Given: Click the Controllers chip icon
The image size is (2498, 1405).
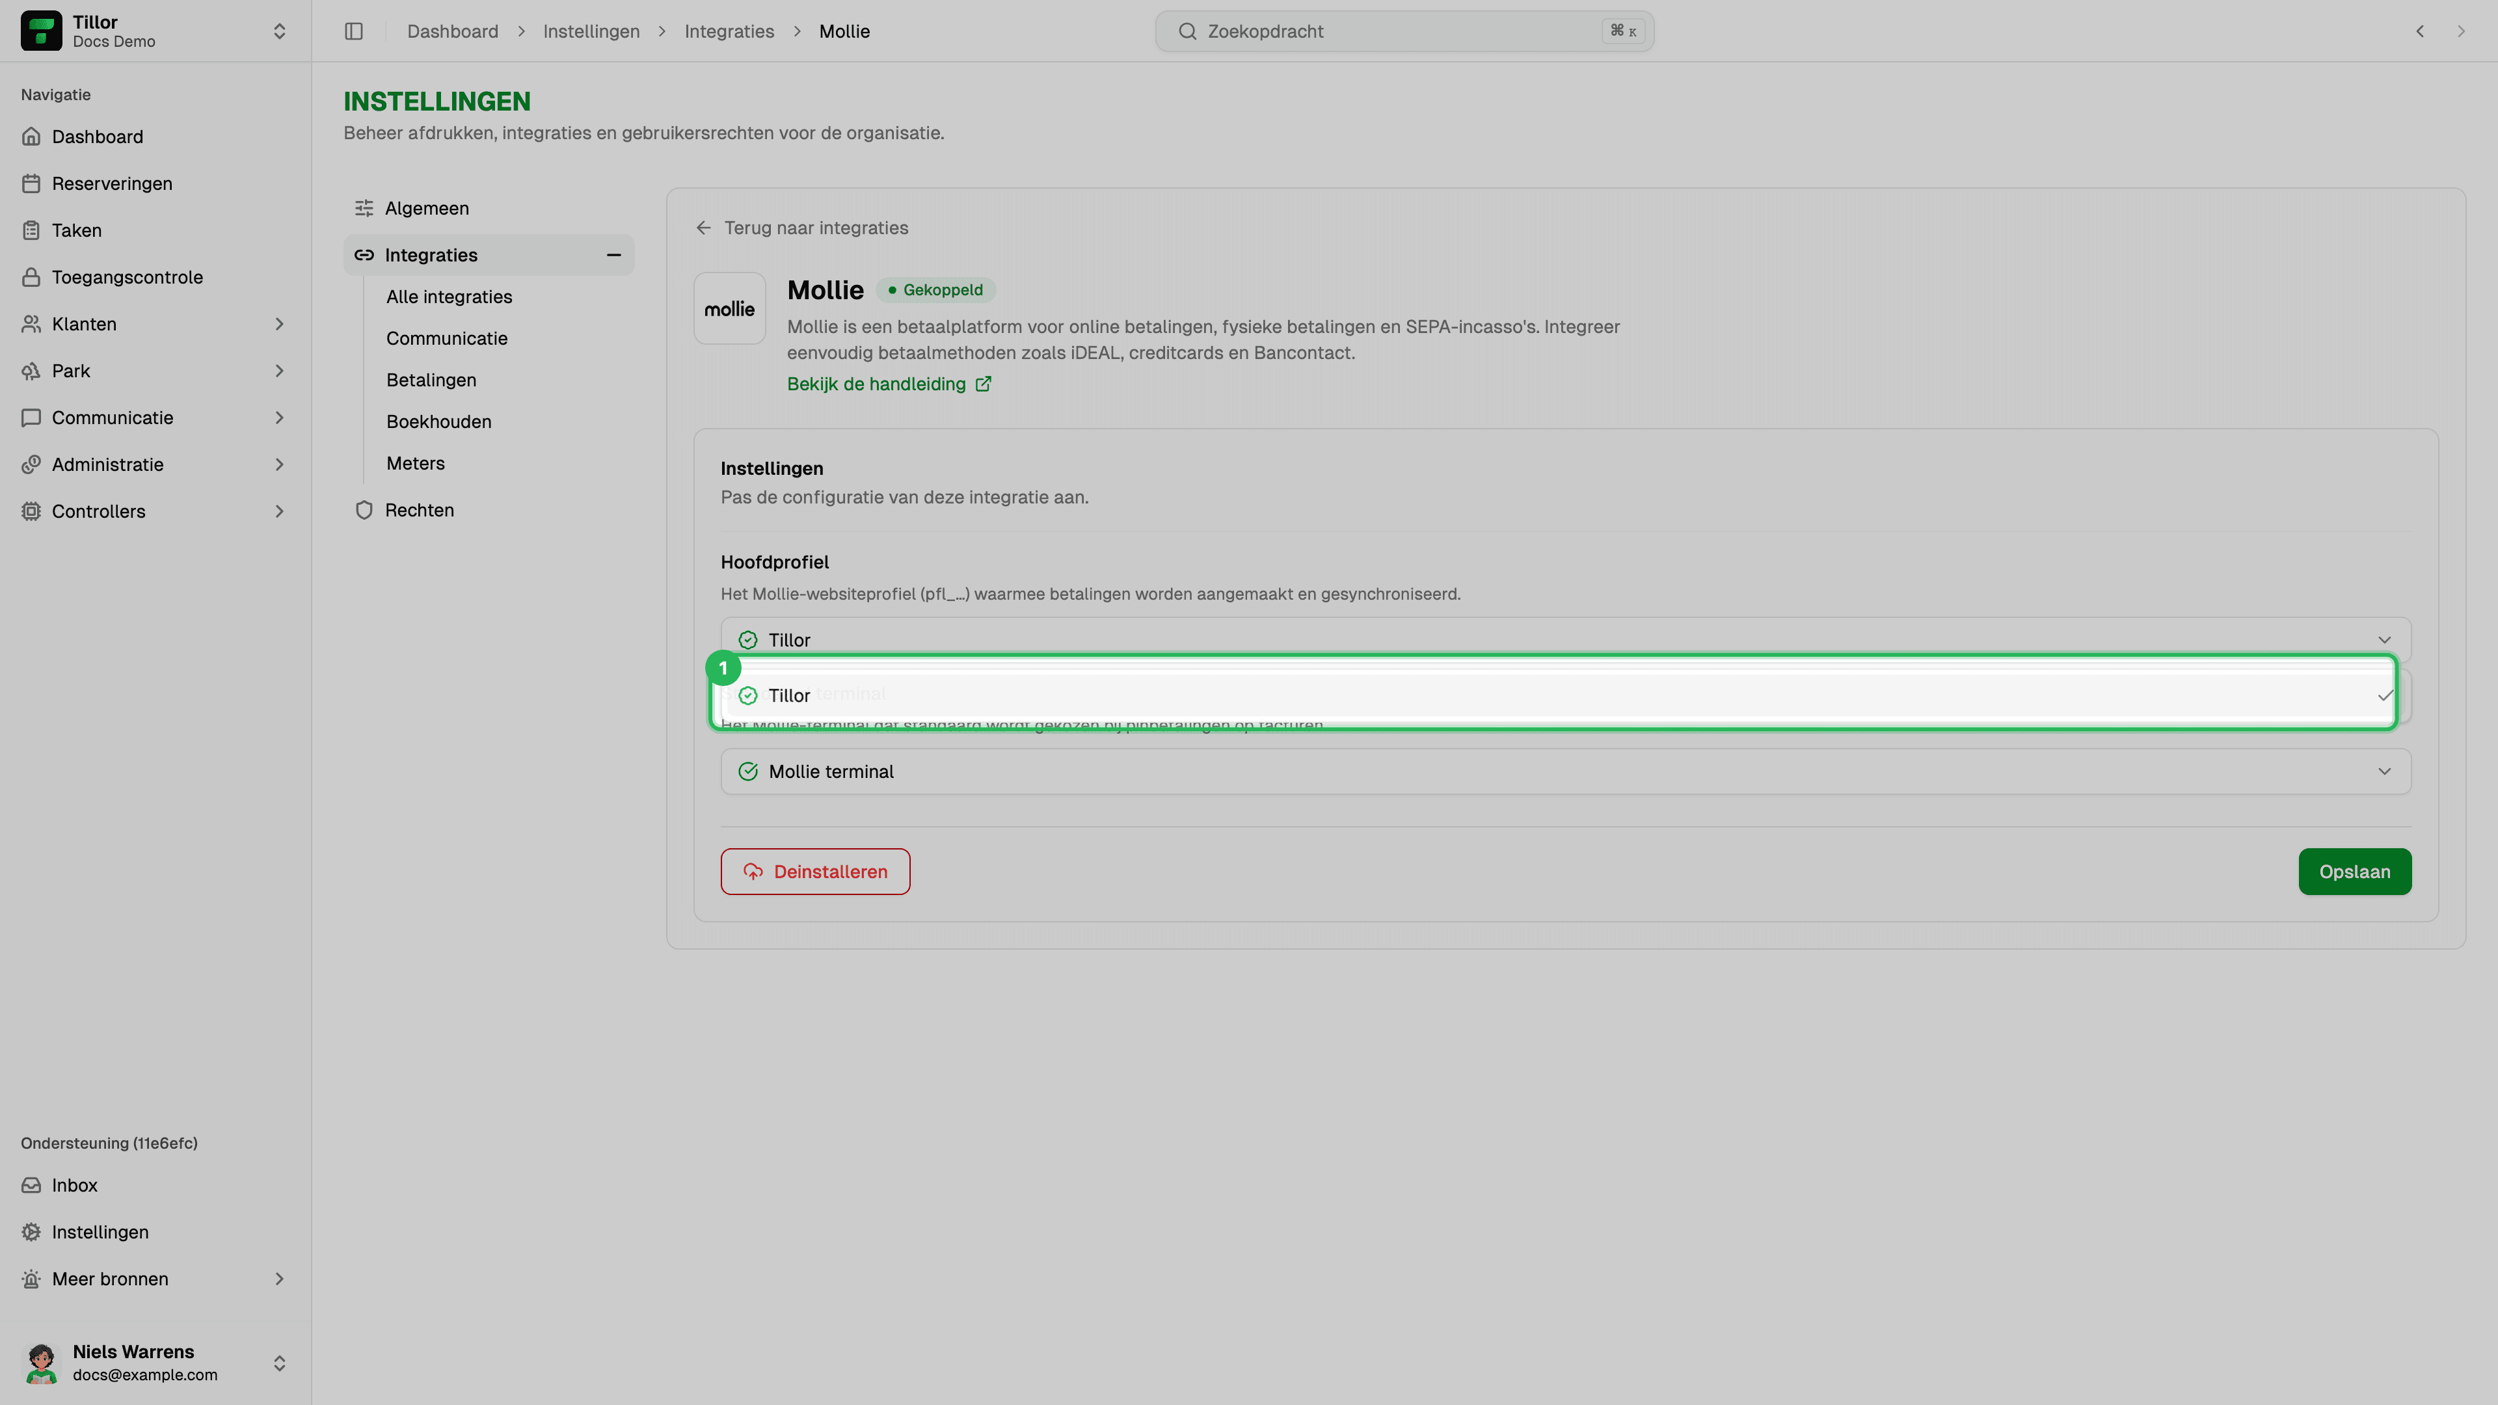Looking at the screenshot, I should tap(31, 511).
